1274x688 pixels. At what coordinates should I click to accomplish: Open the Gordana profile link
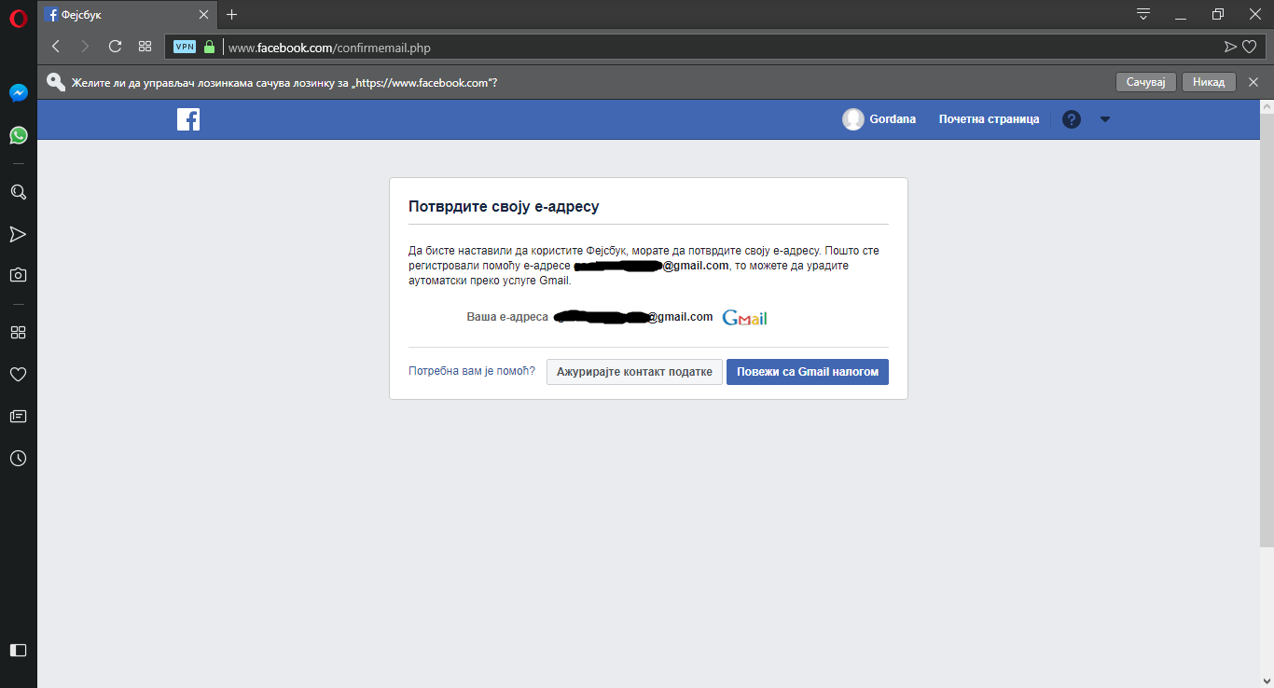point(893,119)
